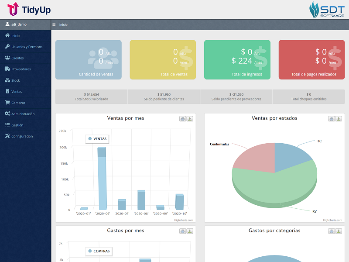Click the Stock boxes icon

[x=7, y=80]
